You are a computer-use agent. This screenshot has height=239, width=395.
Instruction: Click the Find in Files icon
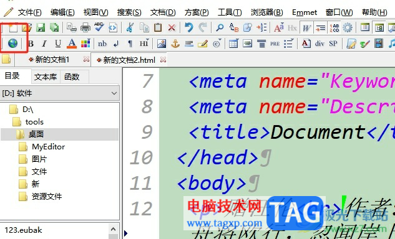tap(248, 27)
